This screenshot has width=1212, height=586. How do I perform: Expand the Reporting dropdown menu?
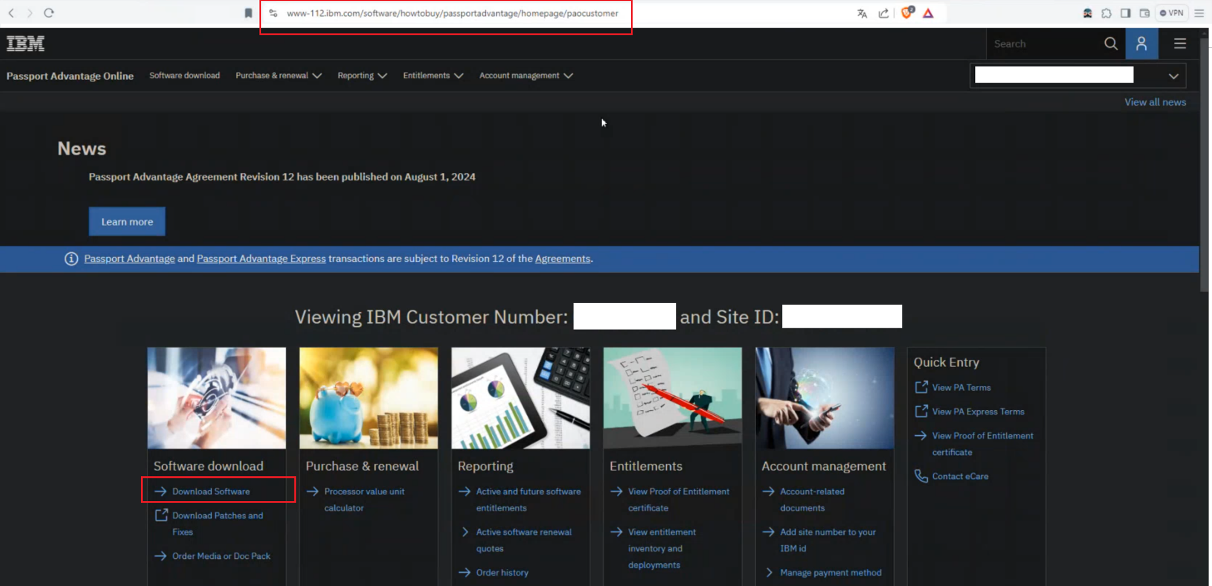tap(362, 75)
